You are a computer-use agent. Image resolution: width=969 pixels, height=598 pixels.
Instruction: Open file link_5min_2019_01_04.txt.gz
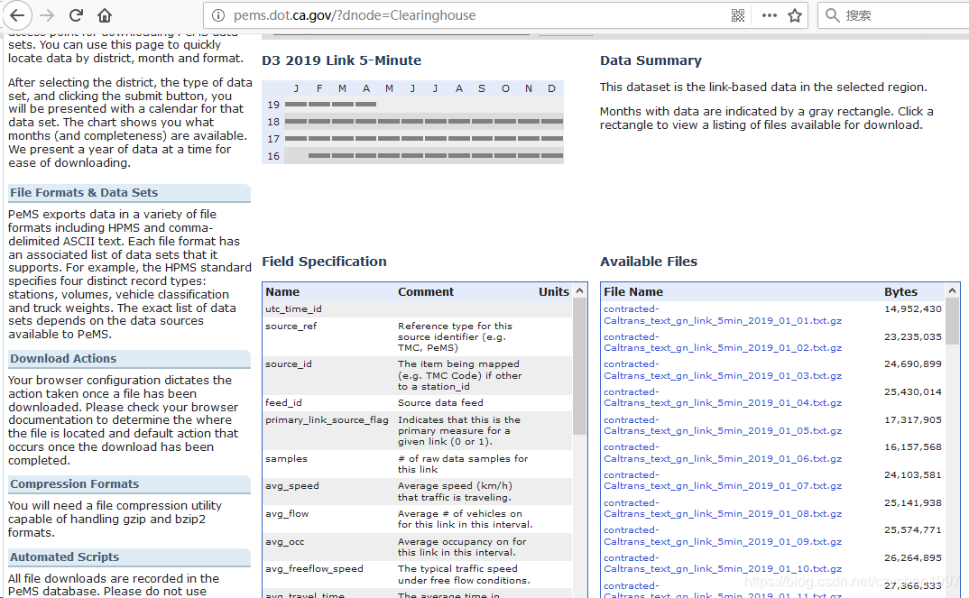pos(723,397)
